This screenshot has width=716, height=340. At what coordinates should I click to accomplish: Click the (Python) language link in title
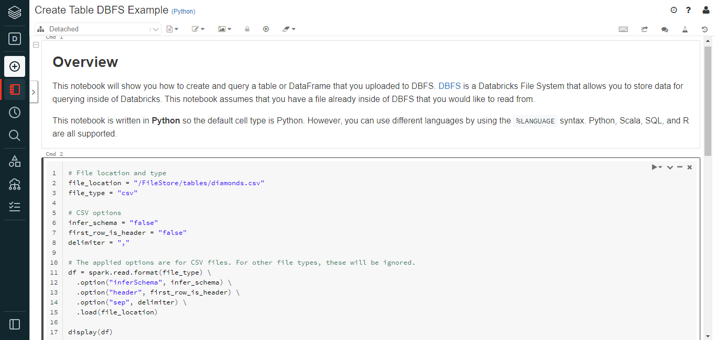[183, 11]
